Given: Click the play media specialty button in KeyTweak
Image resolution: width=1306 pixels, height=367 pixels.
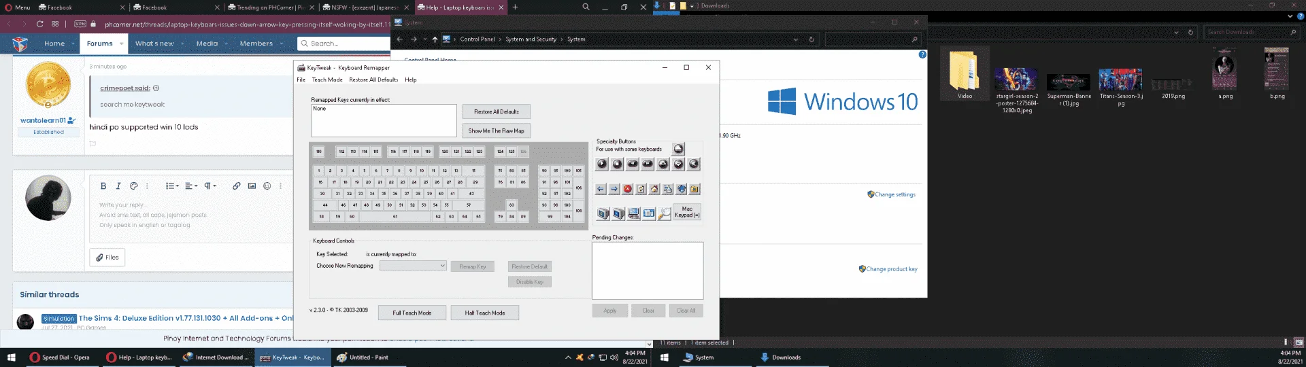Looking at the screenshot, I should pos(602,164).
